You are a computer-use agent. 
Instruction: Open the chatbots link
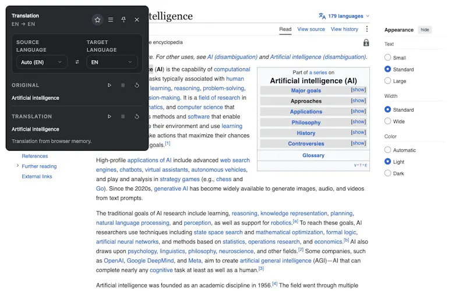(x=130, y=169)
